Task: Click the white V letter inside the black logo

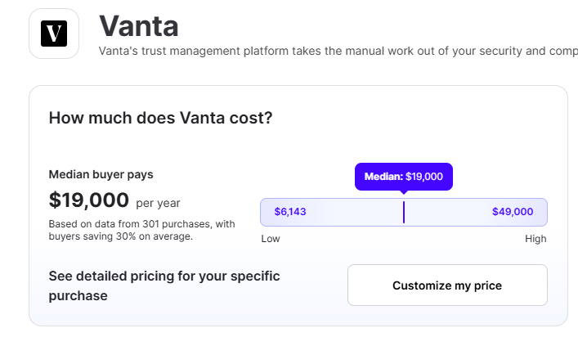Action: click(x=54, y=34)
